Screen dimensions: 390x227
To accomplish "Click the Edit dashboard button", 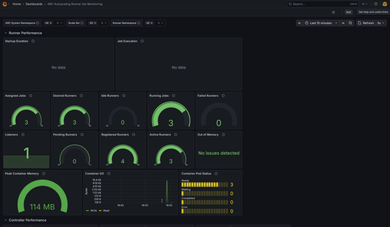I will tap(348, 12).
